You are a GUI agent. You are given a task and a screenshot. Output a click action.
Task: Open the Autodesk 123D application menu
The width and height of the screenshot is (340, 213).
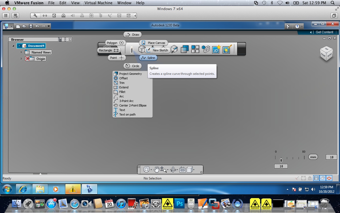8,26
